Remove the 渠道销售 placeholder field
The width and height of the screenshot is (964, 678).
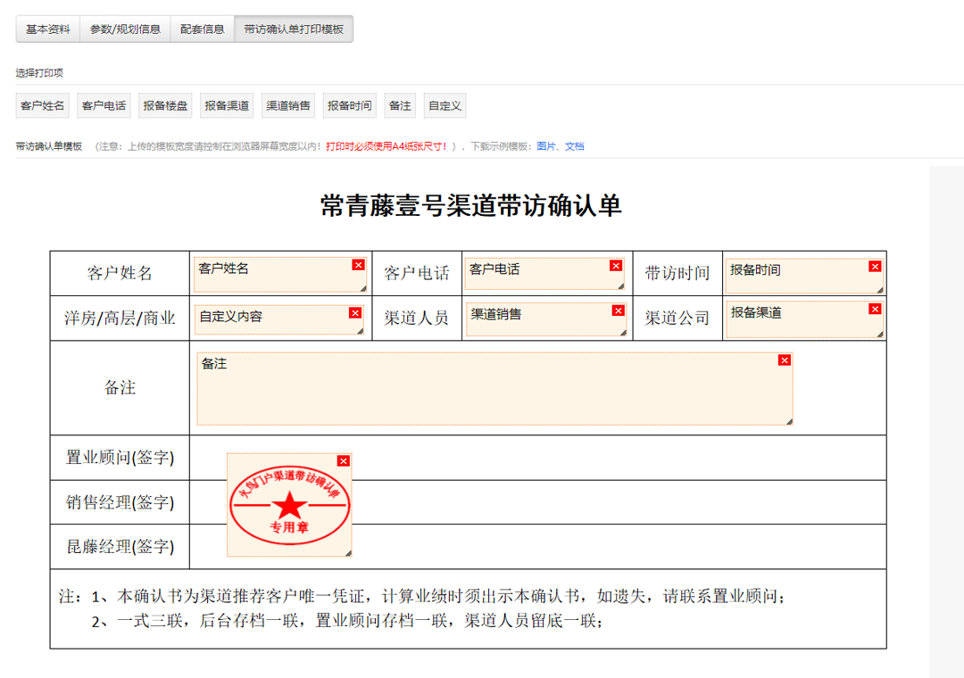click(x=619, y=310)
